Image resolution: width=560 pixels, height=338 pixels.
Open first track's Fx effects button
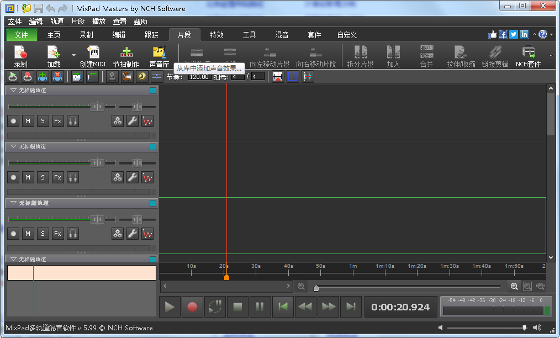pos(57,121)
